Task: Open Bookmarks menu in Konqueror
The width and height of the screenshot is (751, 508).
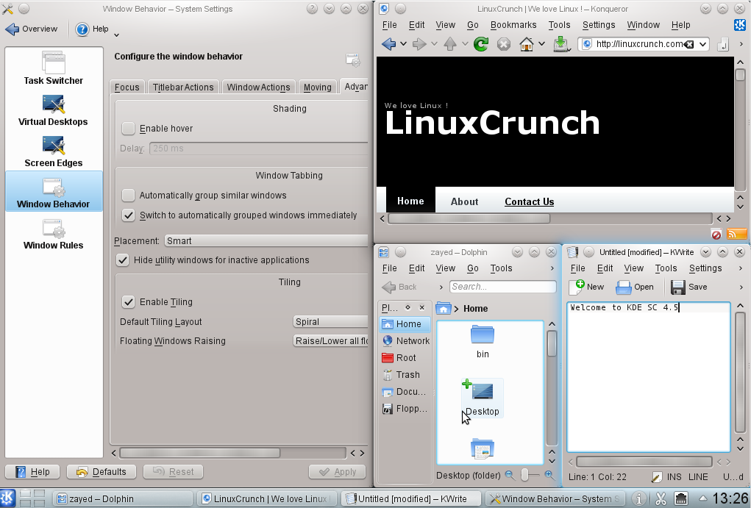Action: (513, 25)
